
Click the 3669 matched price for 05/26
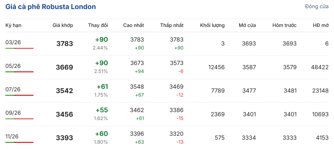(x=64, y=67)
